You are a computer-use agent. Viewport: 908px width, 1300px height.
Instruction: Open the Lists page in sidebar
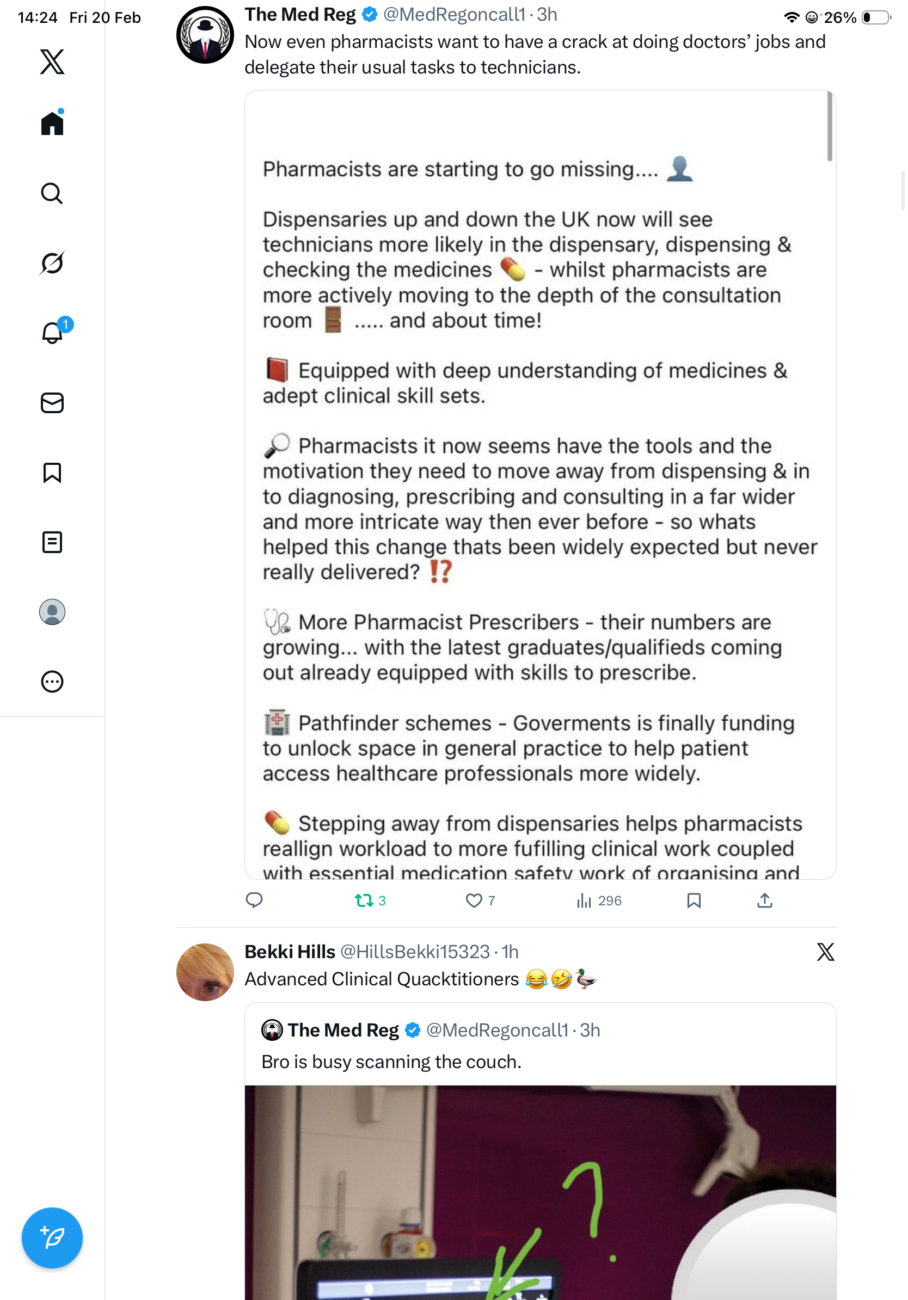click(52, 542)
